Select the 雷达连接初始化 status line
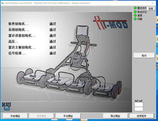The width and height of the screenshot is (158, 121). click(32, 35)
